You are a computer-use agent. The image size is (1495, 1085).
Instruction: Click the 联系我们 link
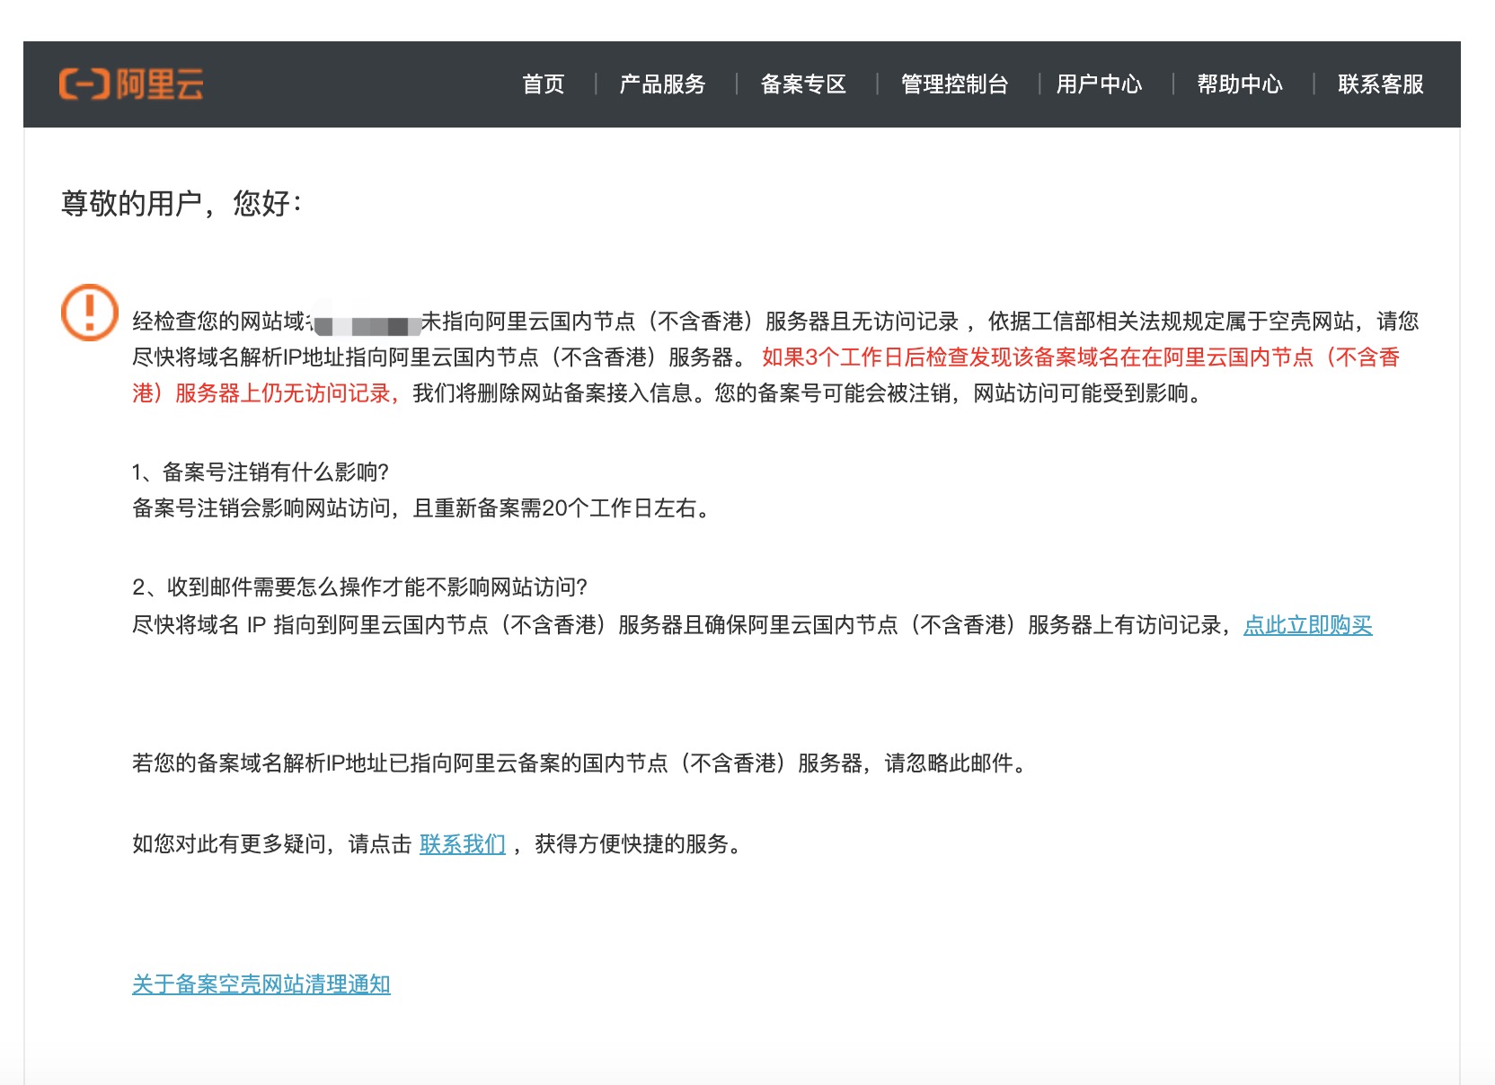463,844
